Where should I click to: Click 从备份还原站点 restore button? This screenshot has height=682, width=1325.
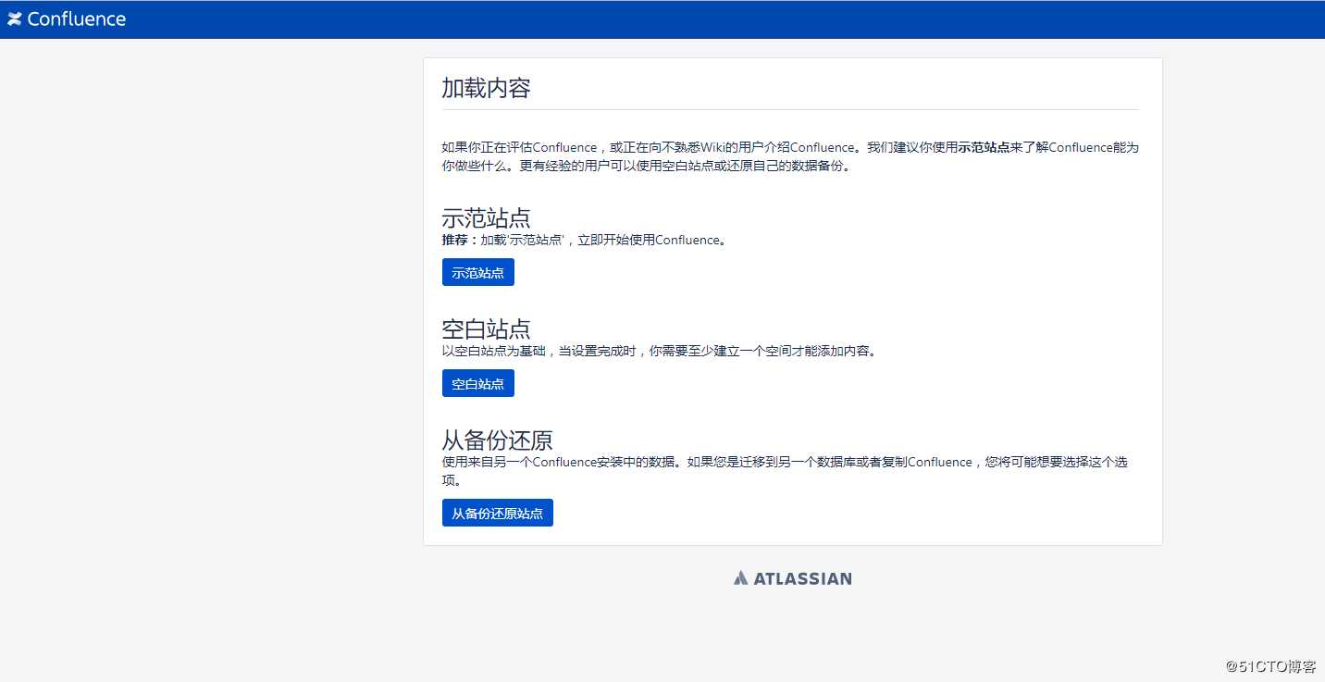498,513
